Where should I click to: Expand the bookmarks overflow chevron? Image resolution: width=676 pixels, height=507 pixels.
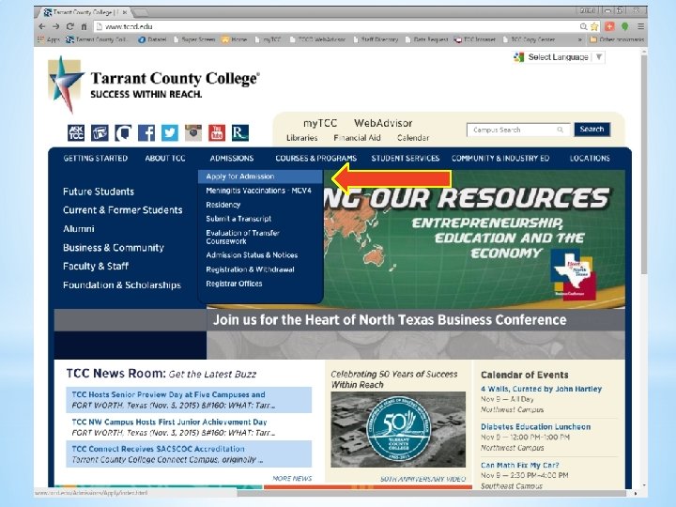click(580, 39)
